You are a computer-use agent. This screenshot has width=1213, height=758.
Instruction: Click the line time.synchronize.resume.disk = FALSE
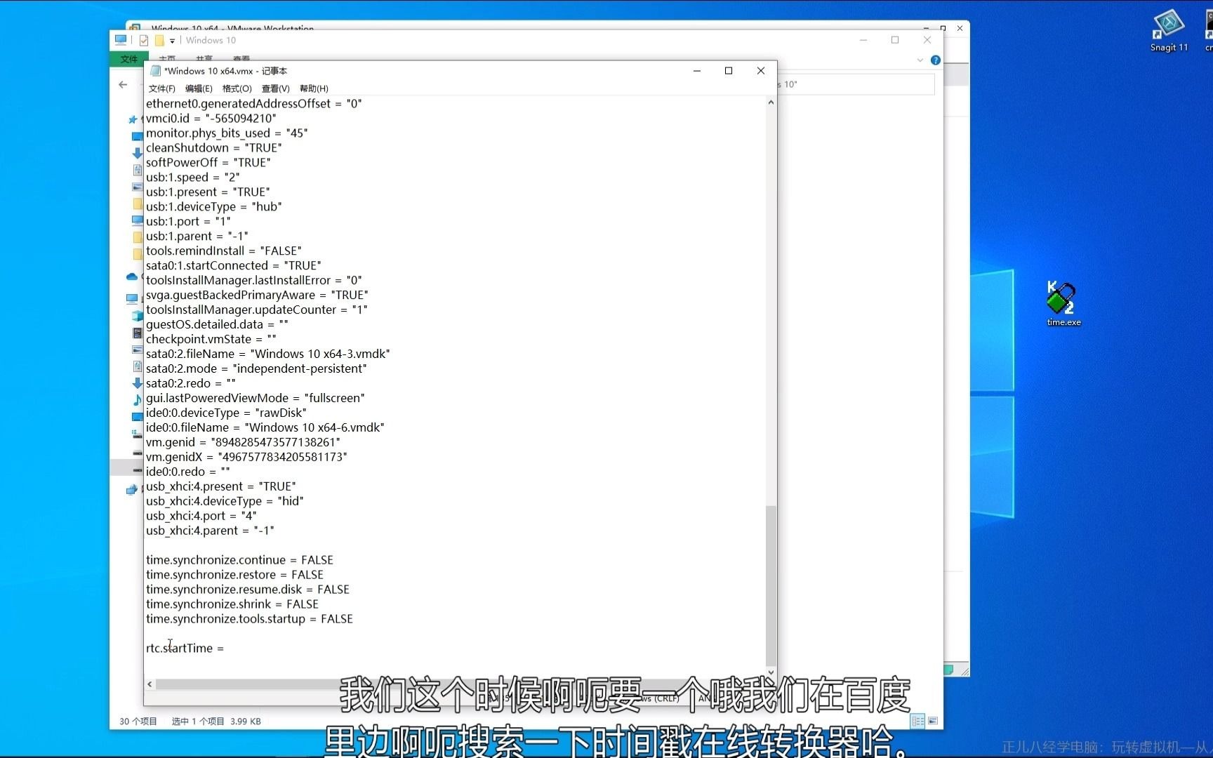[248, 590]
